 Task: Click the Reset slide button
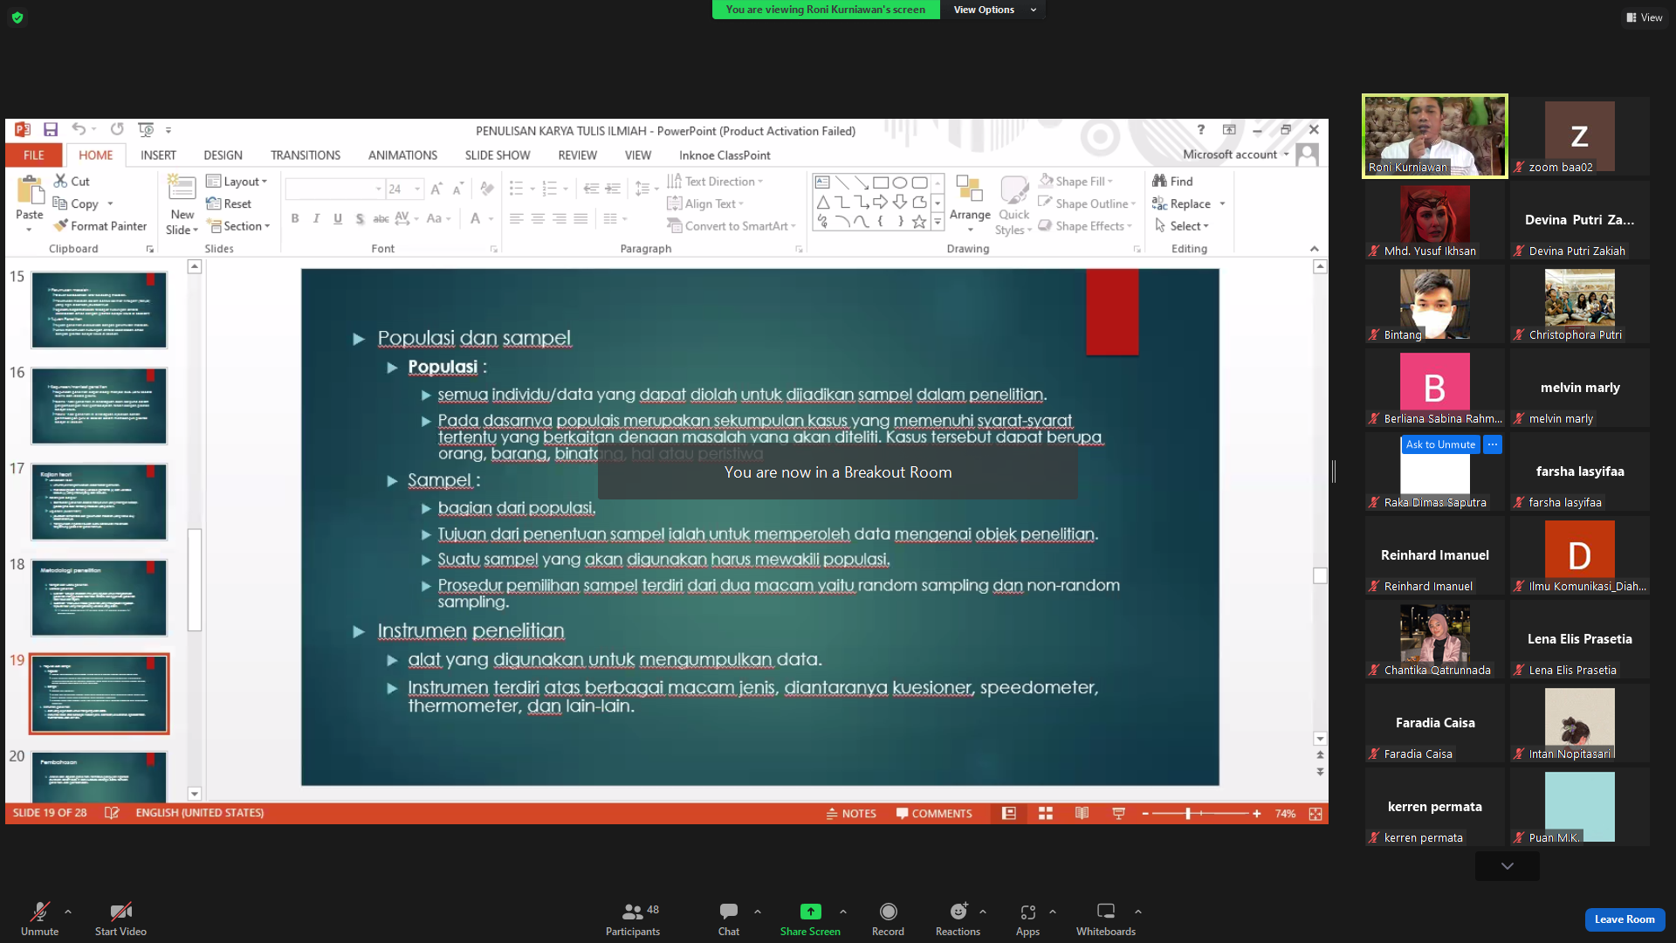tap(229, 203)
